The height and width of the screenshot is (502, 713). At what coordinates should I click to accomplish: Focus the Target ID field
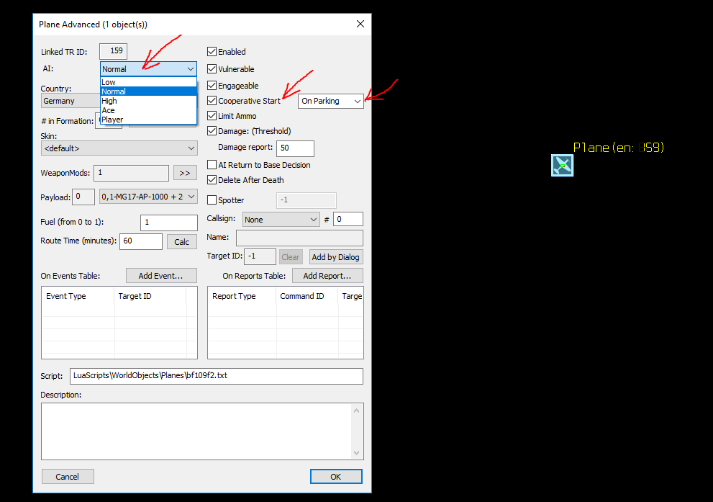click(x=260, y=256)
